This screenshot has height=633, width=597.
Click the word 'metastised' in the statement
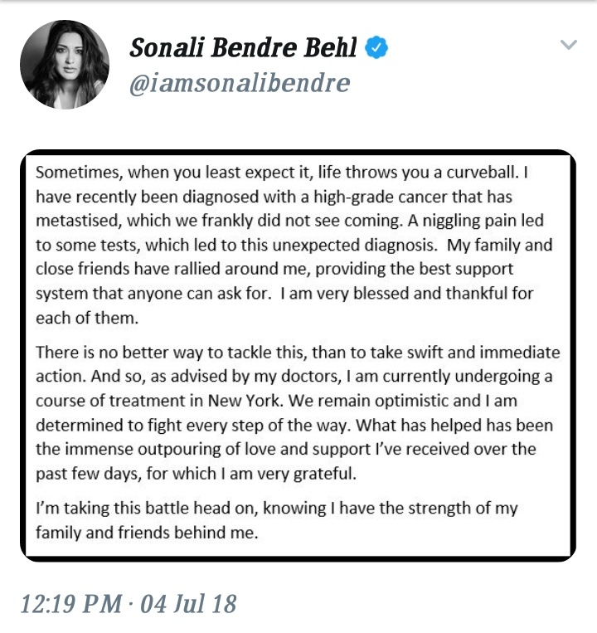(x=73, y=222)
